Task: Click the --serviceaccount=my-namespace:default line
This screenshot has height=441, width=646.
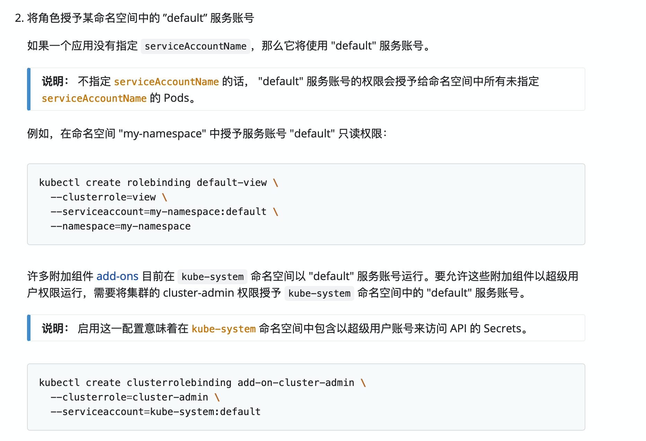Action: pyautogui.click(x=165, y=211)
